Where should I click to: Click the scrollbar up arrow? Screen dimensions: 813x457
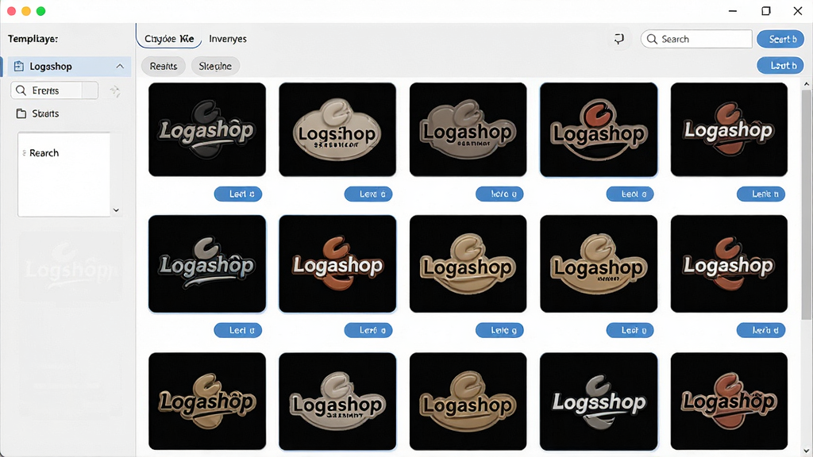[x=807, y=84]
